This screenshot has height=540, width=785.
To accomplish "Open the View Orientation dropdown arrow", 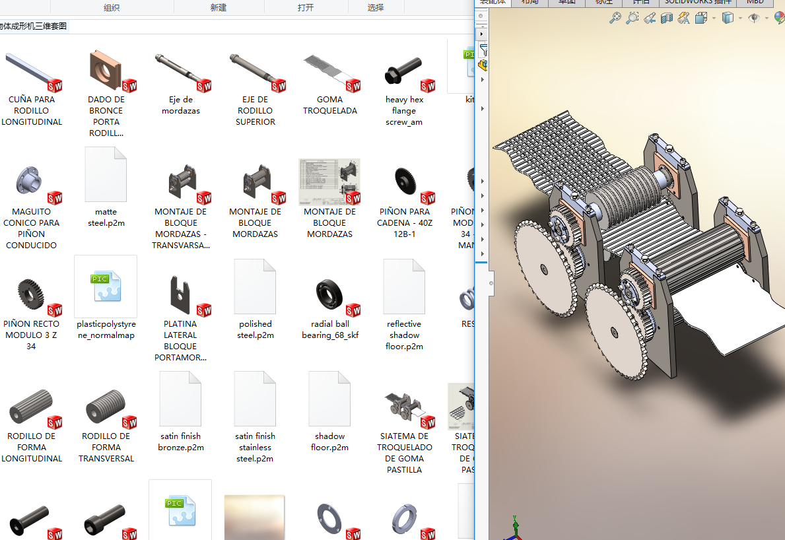I will click(714, 18).
